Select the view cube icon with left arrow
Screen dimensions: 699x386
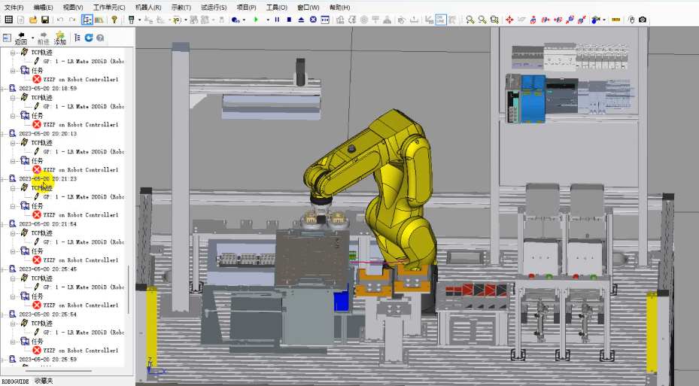[558, 20]
